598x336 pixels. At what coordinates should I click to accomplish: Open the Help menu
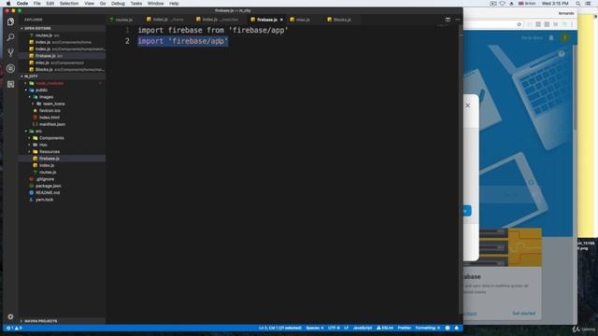[174, 4]
